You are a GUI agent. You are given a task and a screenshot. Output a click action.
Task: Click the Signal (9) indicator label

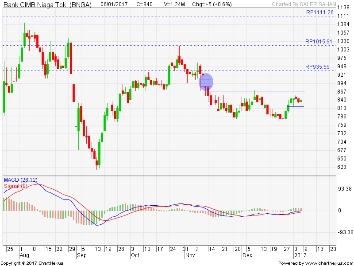[x=15, y=186]
